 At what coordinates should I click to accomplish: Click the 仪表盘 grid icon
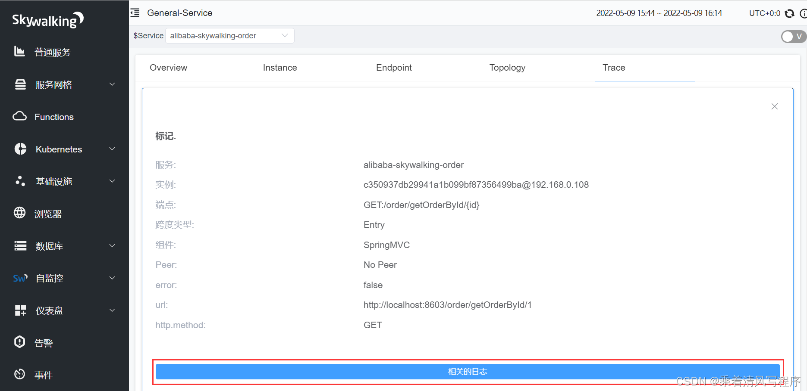click(20, 310)
